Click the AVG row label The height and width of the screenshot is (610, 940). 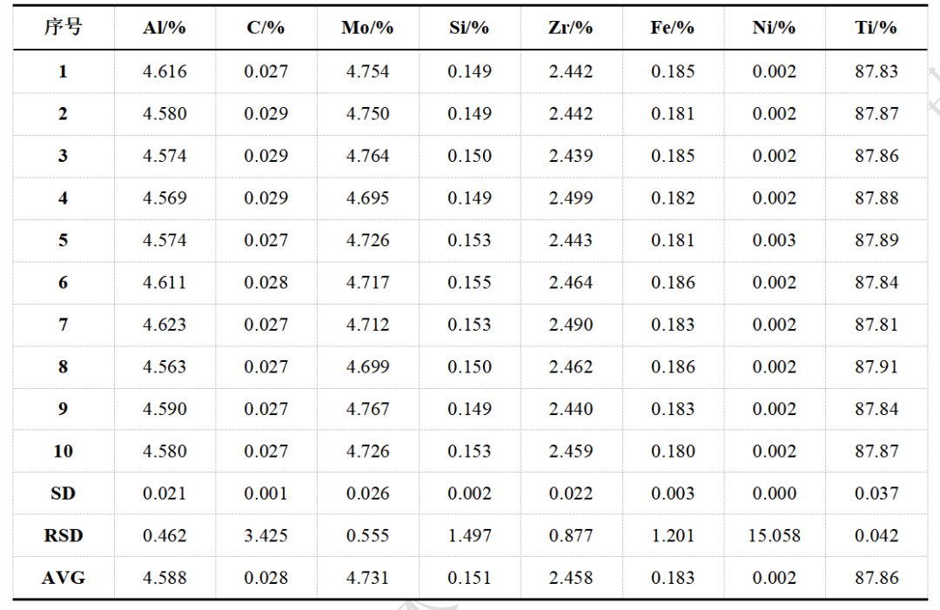point(63,578)
